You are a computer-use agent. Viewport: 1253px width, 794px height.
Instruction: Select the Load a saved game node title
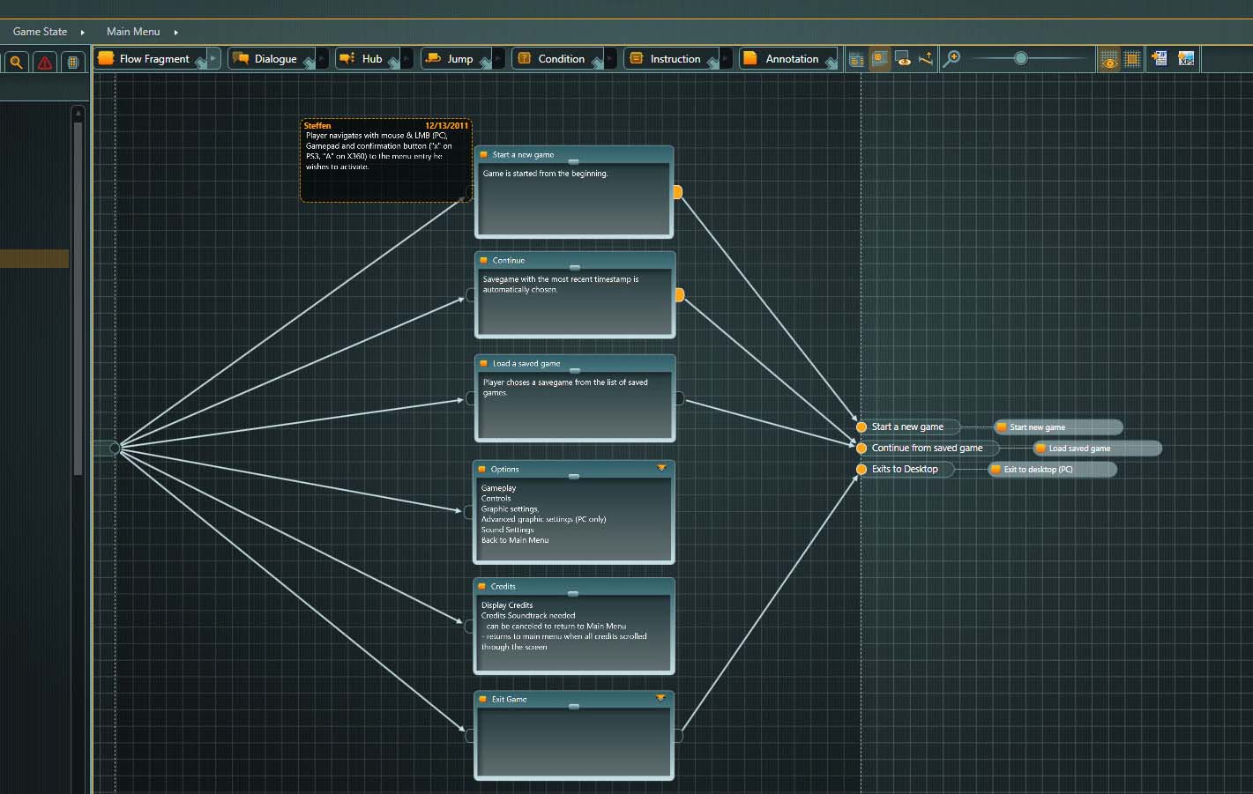[526, 363]
